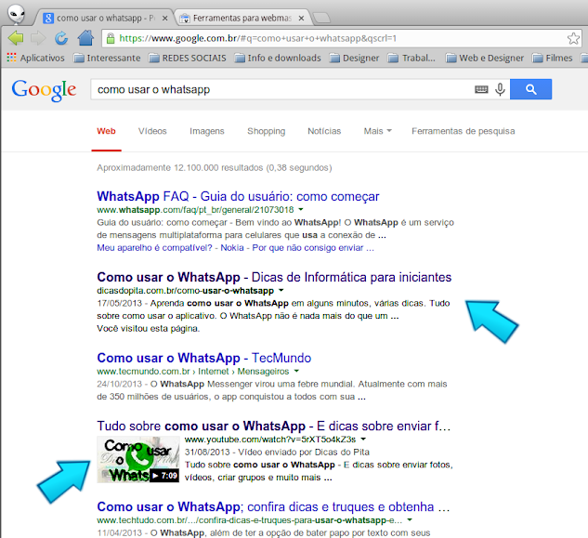Open the on-screen keyboard icon in search box
This screenshot has height=538, width=588.
coord(481,89)
